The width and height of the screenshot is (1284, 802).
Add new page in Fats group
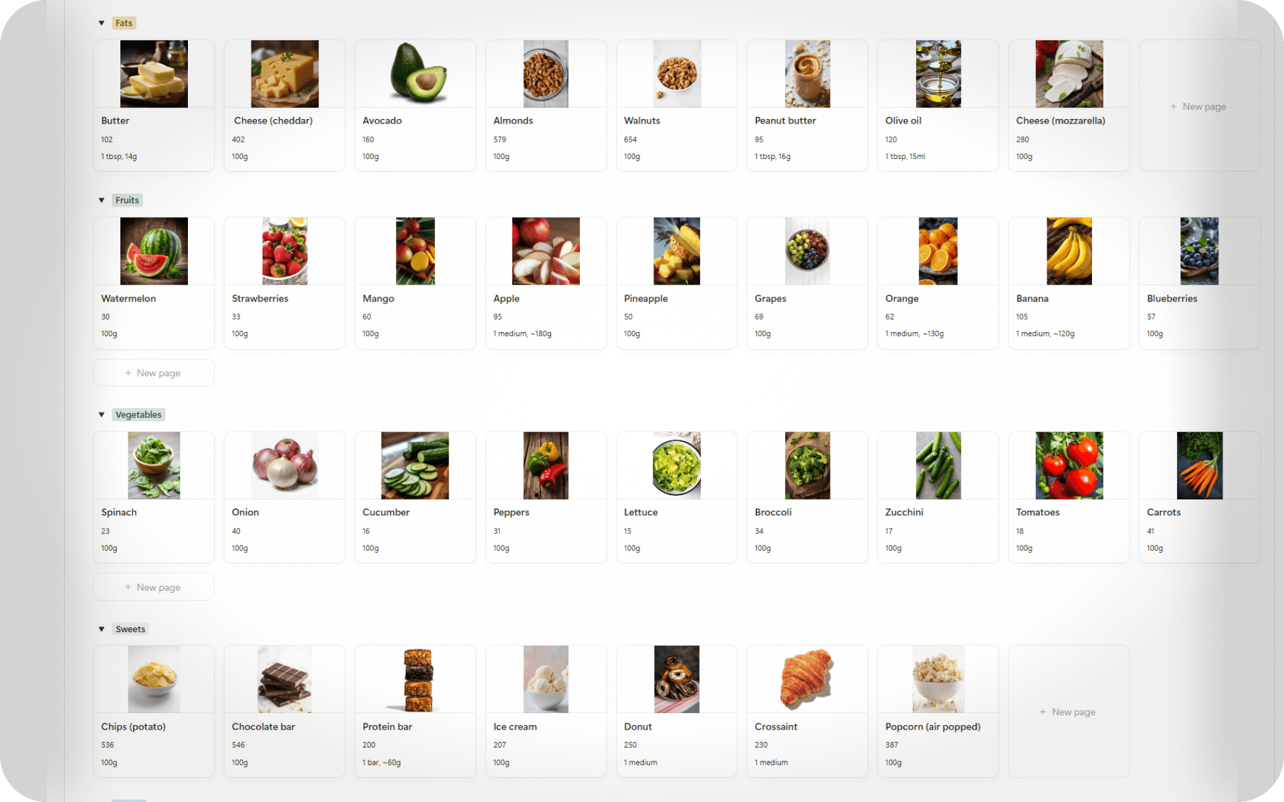coord(1199,106)
